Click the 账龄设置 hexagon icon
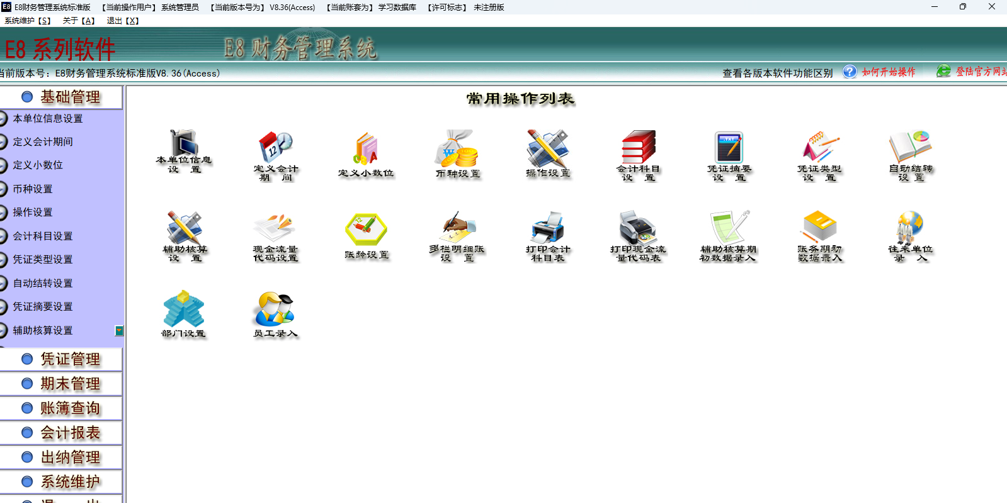Screen dimensions: 1007x503 (x=366, y=230)
